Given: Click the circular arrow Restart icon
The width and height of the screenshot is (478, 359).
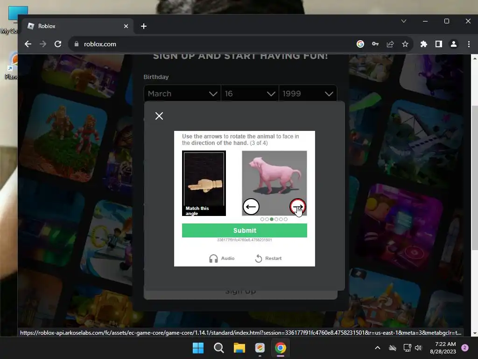Looking at the screenshot, I should [259, 258].
